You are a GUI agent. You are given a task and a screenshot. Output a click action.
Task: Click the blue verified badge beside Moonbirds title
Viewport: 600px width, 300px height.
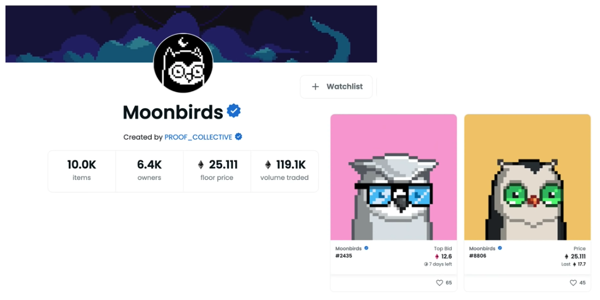click(233, 111)
